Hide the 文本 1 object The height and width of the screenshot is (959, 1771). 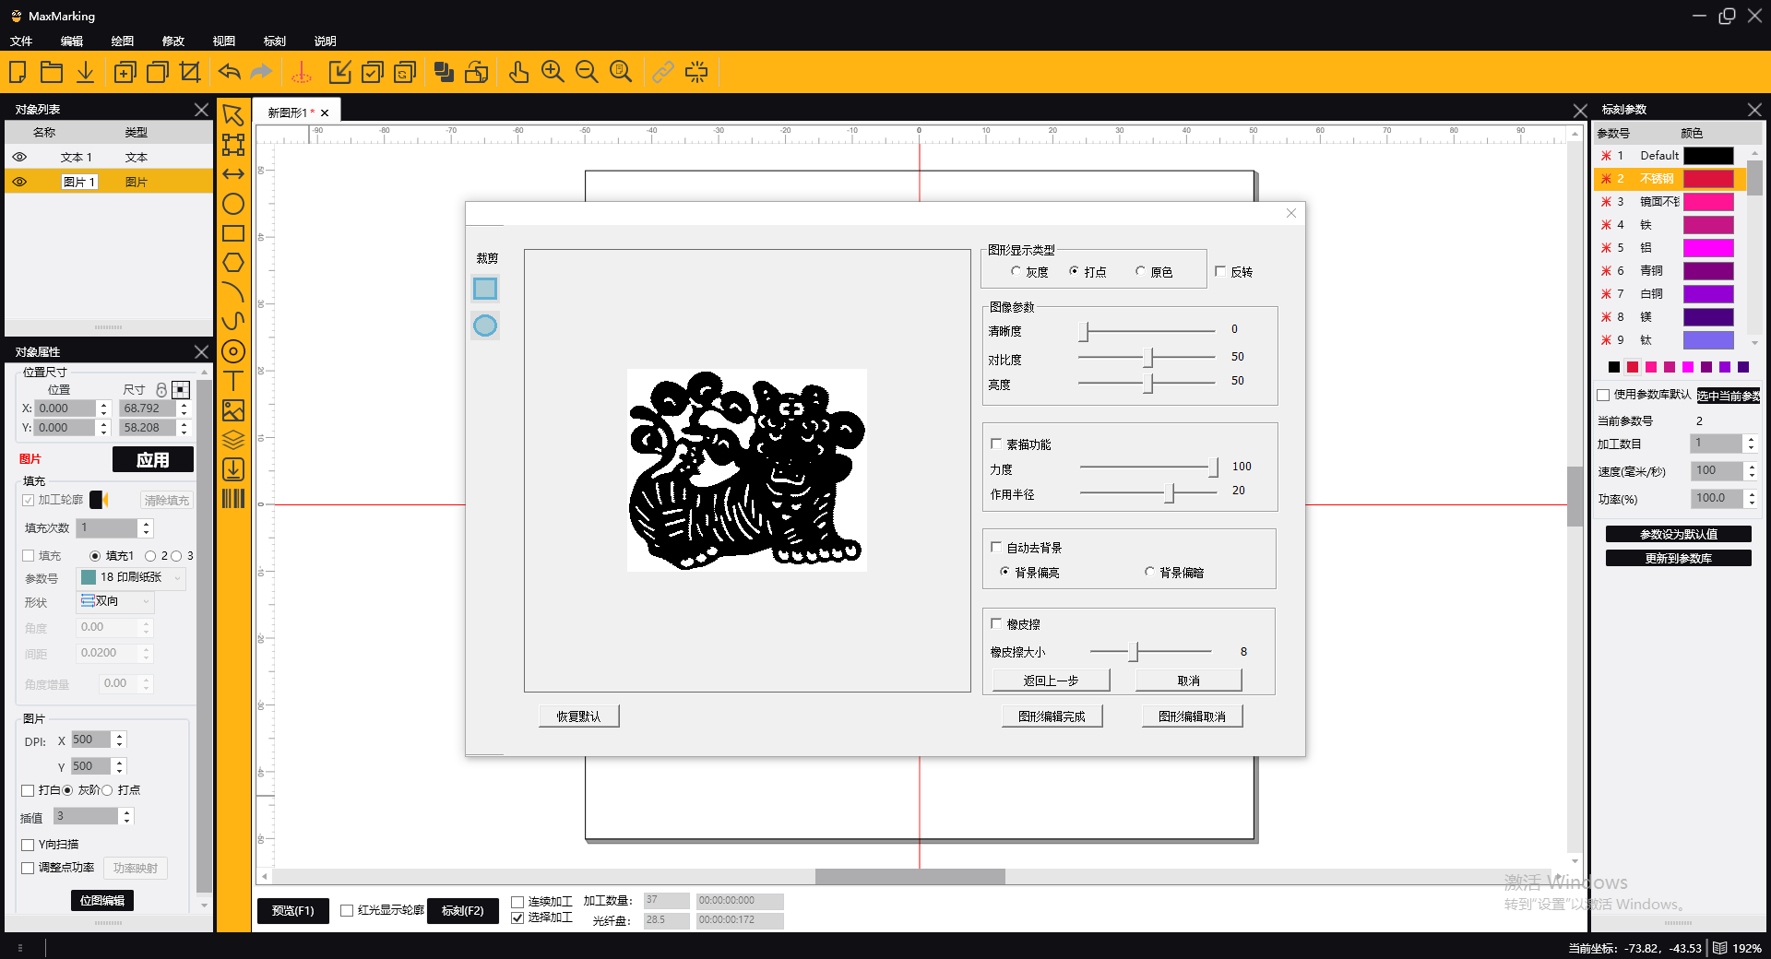(x=19, y=157)
